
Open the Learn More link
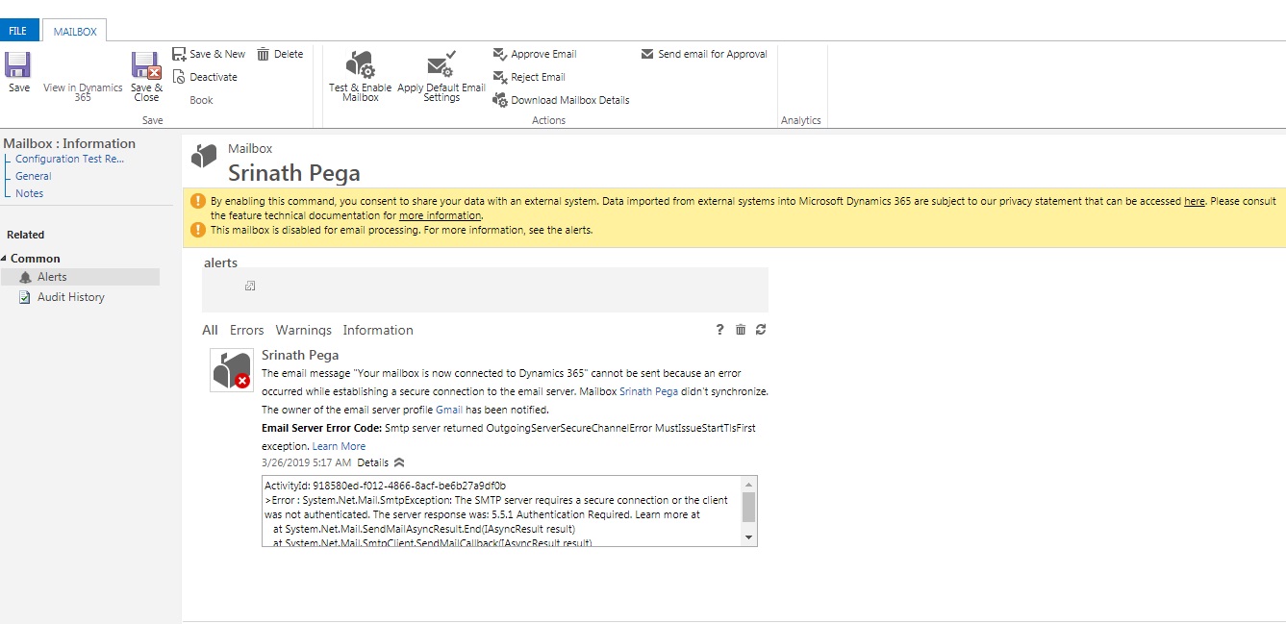[339, 446]
